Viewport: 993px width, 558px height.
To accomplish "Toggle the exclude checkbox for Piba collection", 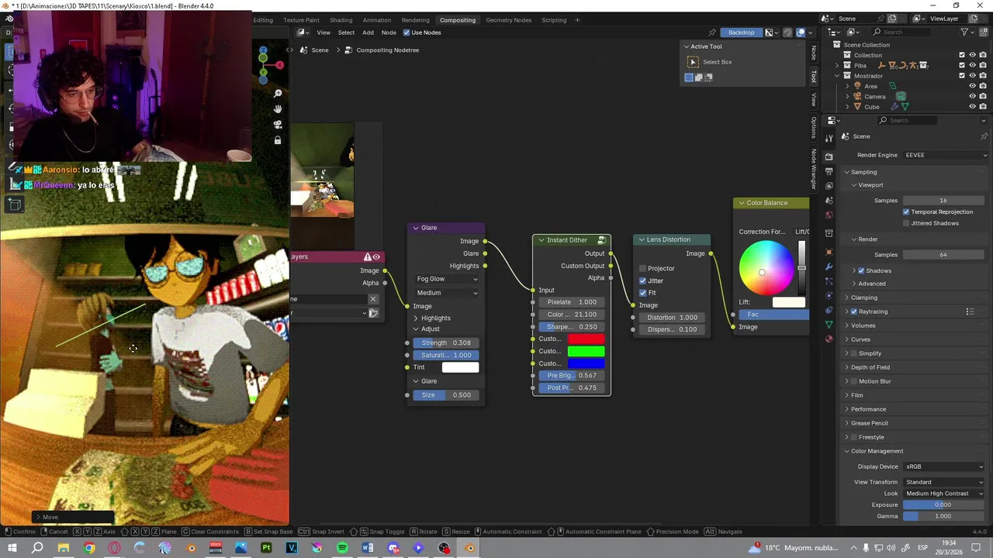I will pyautogui.click(x=962, y=66).
